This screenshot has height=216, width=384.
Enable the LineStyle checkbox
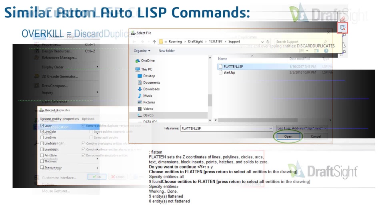tap(42, 138)
